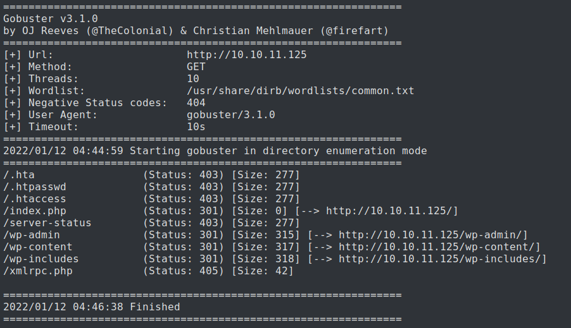Image resolution: width=571 pixels, height=328 pixels.
Task: Click the Starting gobuster timestamp line
Action: point(215,150)
